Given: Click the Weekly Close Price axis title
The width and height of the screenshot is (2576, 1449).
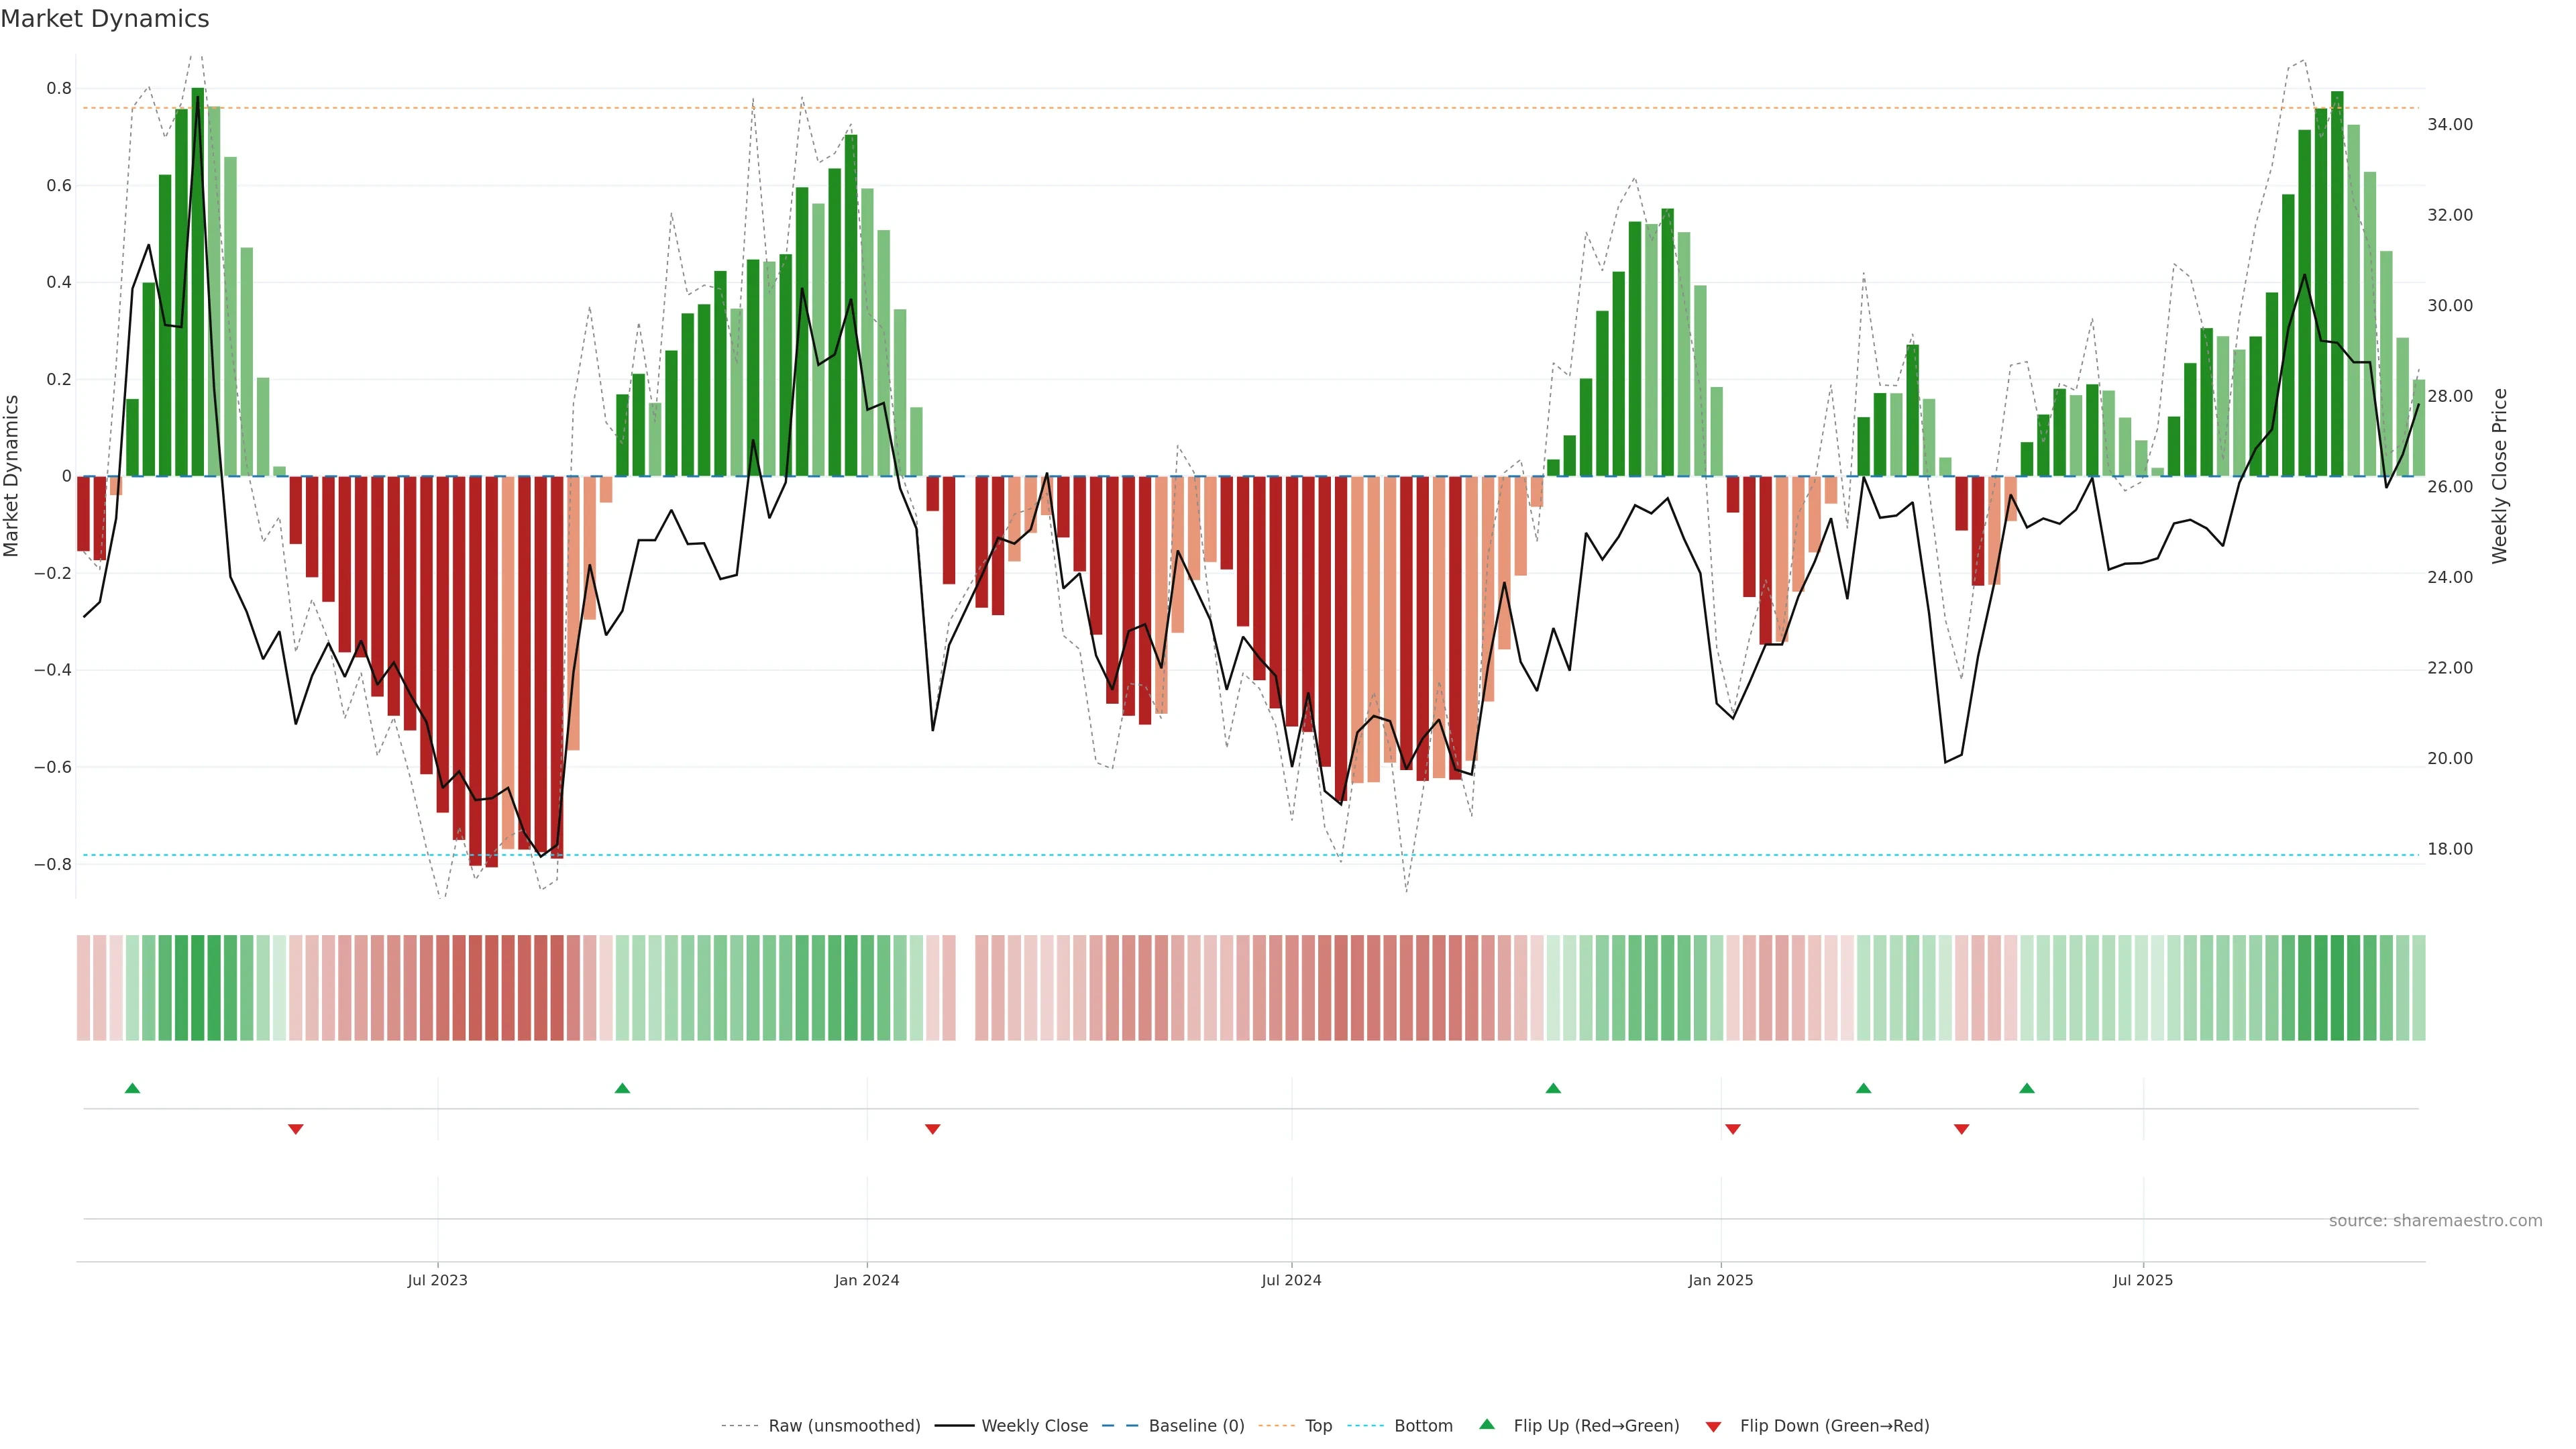Looking at the screenshot, I should pos(2499,476).
